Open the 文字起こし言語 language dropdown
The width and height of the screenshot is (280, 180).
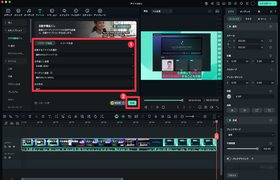coord(84,66)
